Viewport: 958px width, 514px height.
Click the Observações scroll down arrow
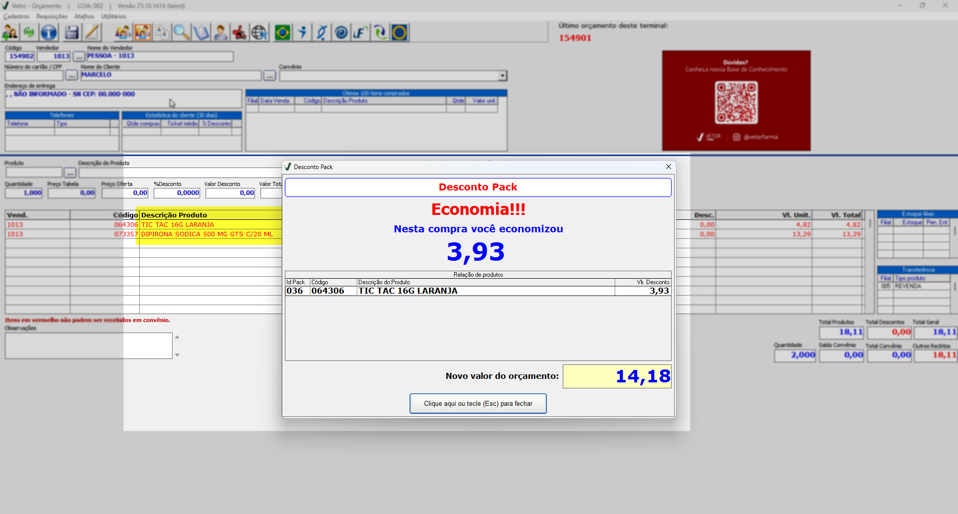(177, 355)
